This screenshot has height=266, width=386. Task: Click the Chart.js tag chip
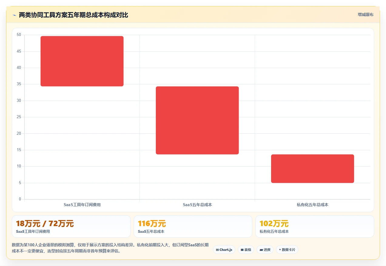224,250
